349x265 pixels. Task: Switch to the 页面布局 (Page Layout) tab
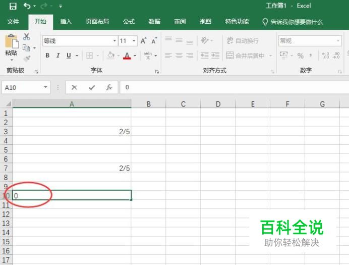point(97,22)
